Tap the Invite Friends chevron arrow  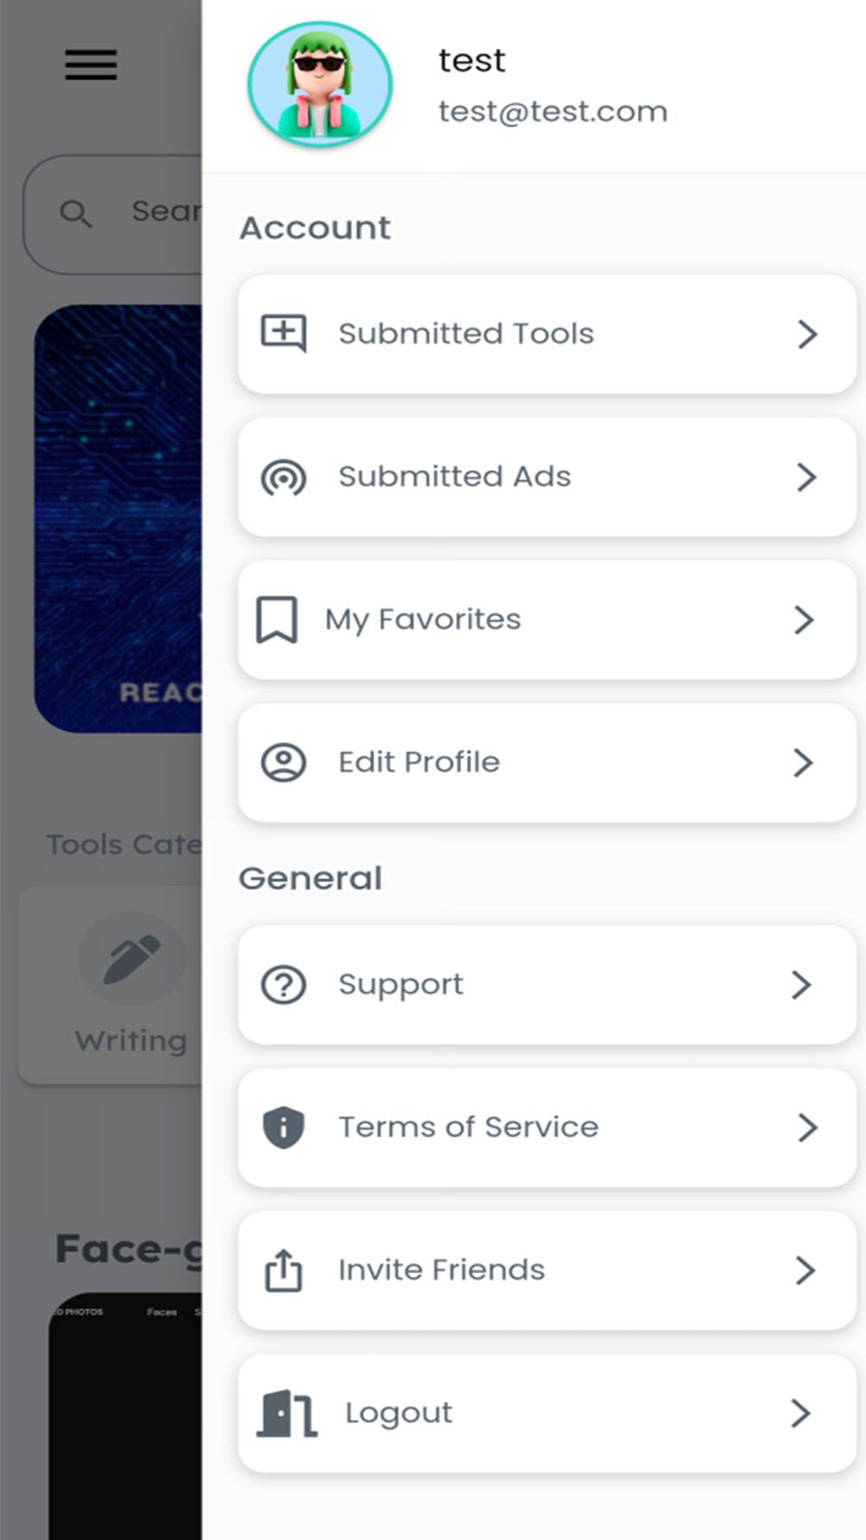point(805,1271)
